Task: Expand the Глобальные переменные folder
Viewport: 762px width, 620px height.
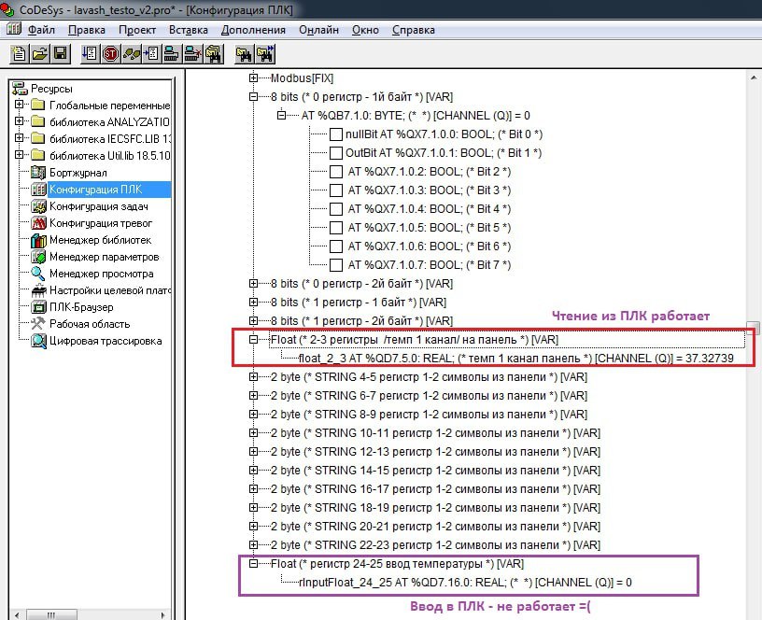Action: [x=19, y=105]
